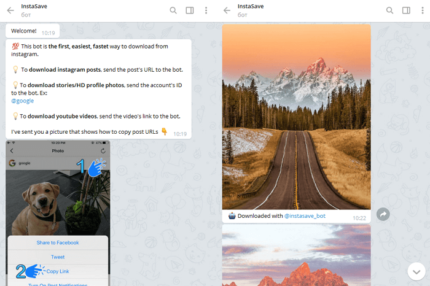Image resolution: width=430 pixels, height=286 pixels.
Task: Open the mountain road photo
Action: pyautogui.click(x=296, y=117)
